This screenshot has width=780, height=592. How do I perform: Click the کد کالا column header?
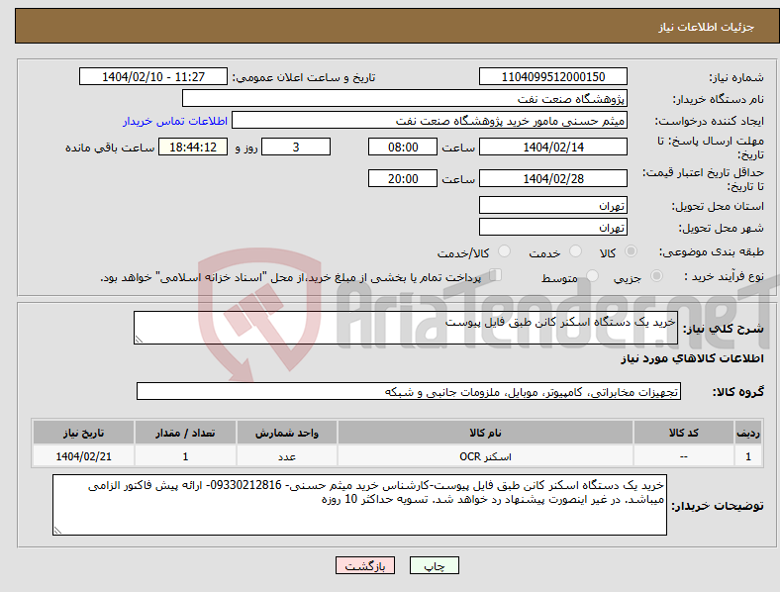684,433
